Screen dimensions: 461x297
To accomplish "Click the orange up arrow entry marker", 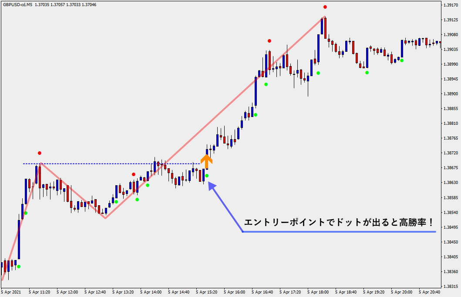I will tap(206, 160).
